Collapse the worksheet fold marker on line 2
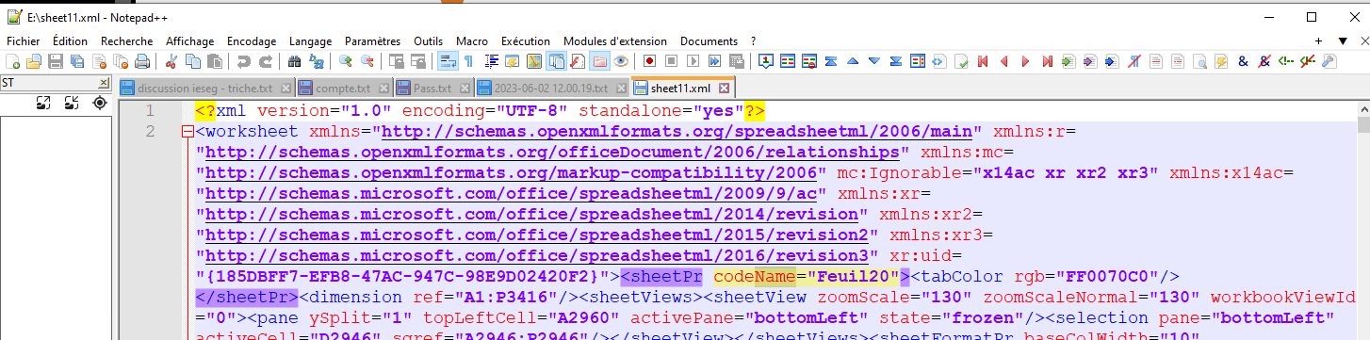 click(188, 131)
